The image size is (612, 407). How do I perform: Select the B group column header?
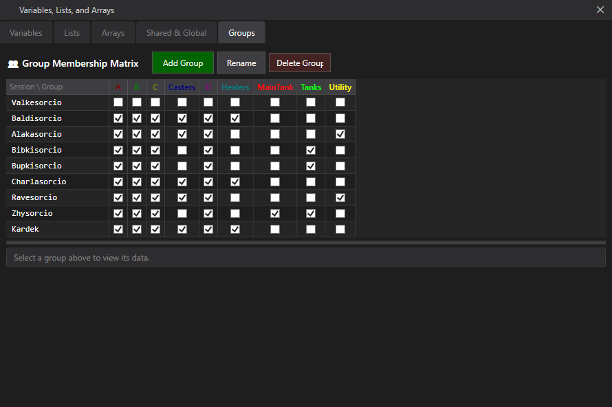[137, 87]
